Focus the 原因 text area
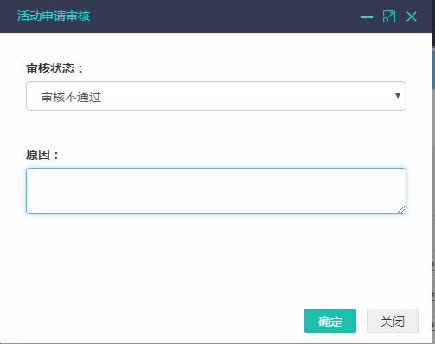The image size is (435, 344). click(x=216, y=191)
